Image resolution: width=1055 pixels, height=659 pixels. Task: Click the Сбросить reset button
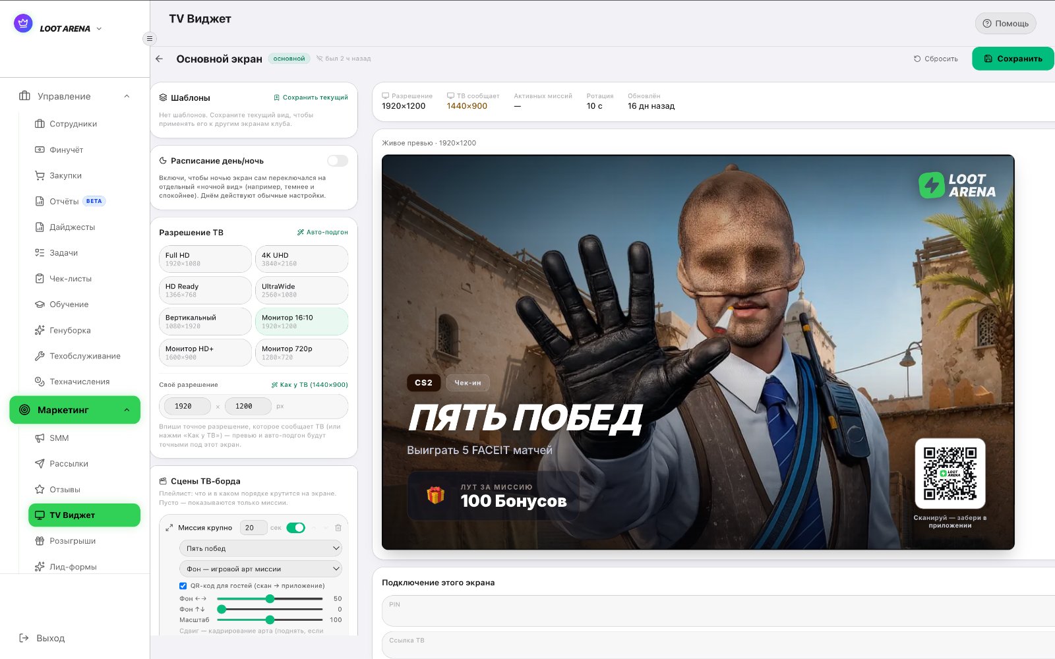click(x=936, y=59)
